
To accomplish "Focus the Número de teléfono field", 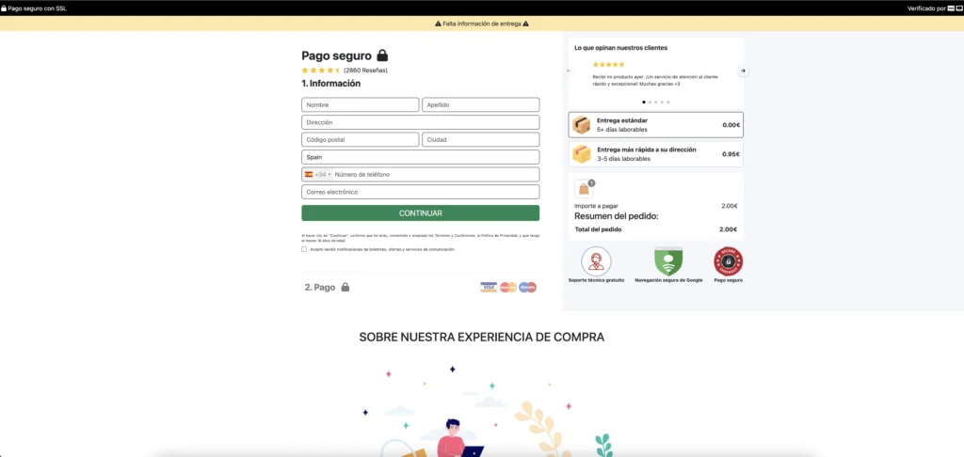I will (x=436, y=175).
